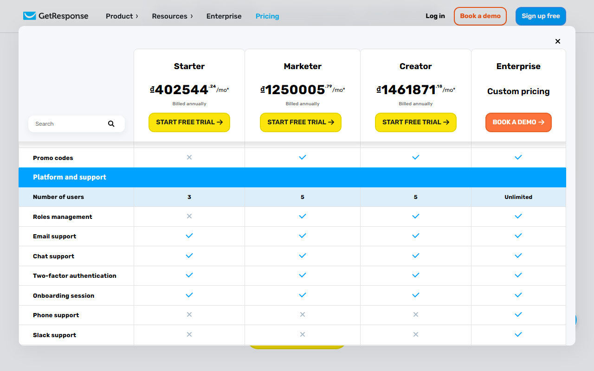Start free trial for Starter plan
Image resolution: width=594 pixels, height=371 pixels.
tap(189, 122)
